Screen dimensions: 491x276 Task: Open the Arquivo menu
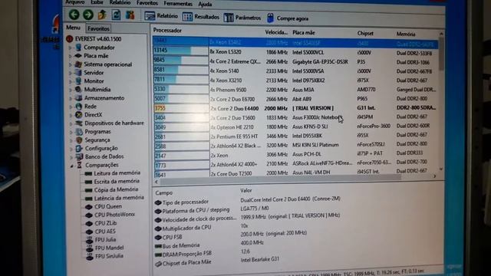point(75,2)
